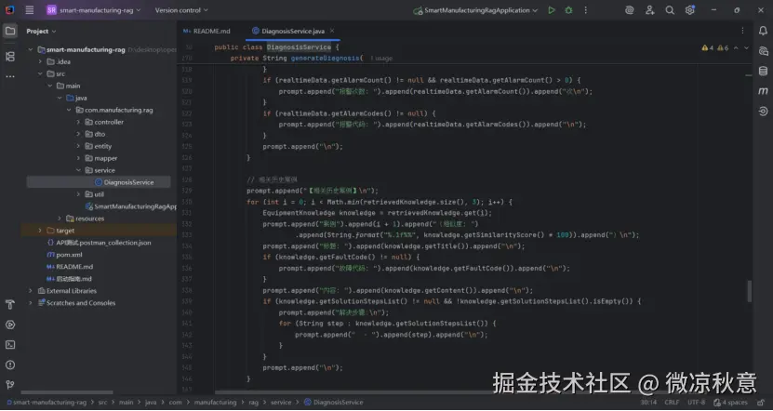Expand the target folder
The width and height of the screenshot is (773, 411).
40,231
